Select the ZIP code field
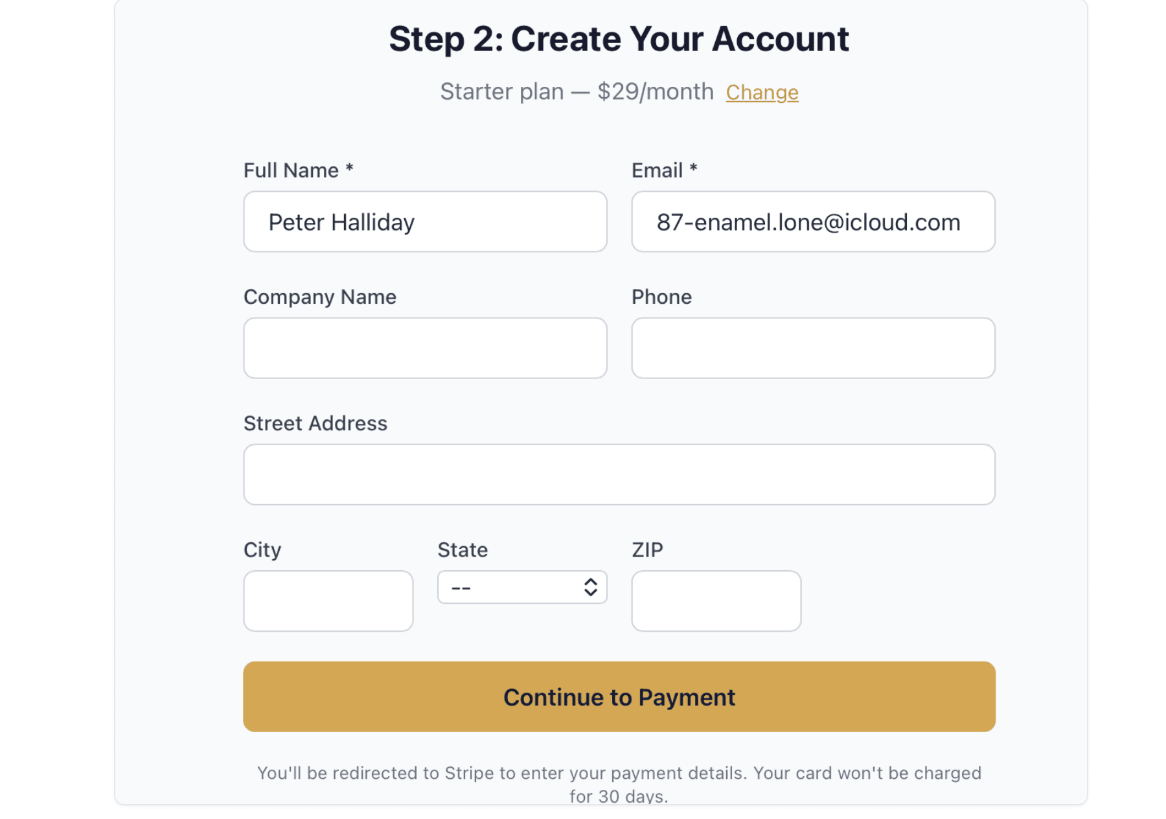This screenshot has width=1166, height=819. pyautogui.click(x=716, y=601)
